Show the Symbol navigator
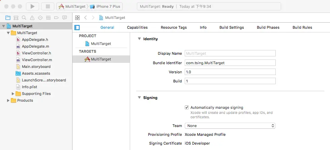Image resolution: width=330 pixels, height=150 pixels. [16, 18]
